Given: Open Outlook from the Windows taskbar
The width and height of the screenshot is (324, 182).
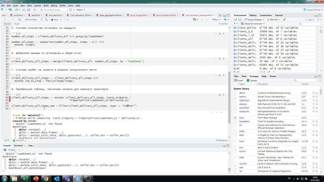Looking at the screenshot, I should click(x=57, y=178).
